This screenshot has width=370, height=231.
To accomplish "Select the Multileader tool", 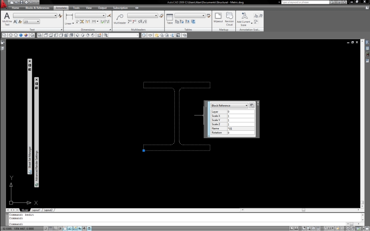I will 120,19.
